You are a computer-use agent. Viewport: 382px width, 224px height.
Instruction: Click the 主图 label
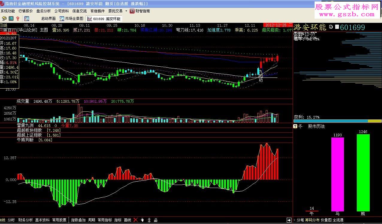coord(44,30)
